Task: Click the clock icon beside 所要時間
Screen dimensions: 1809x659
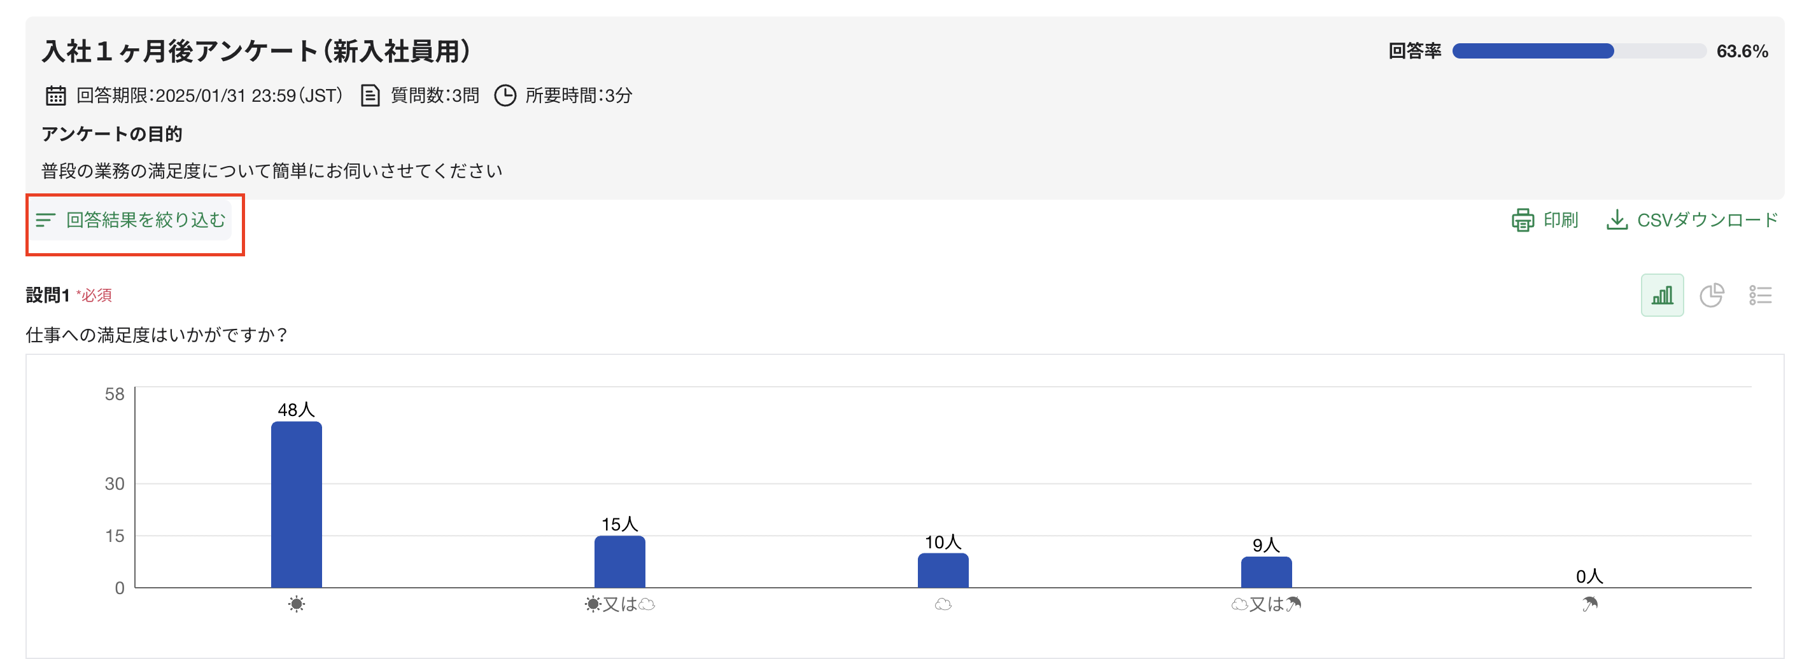Action: [505, 95]
